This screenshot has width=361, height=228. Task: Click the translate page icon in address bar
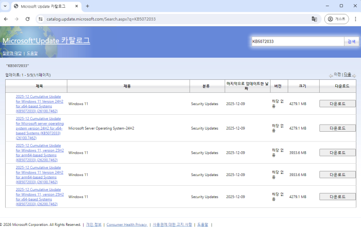tap(314, 19)
